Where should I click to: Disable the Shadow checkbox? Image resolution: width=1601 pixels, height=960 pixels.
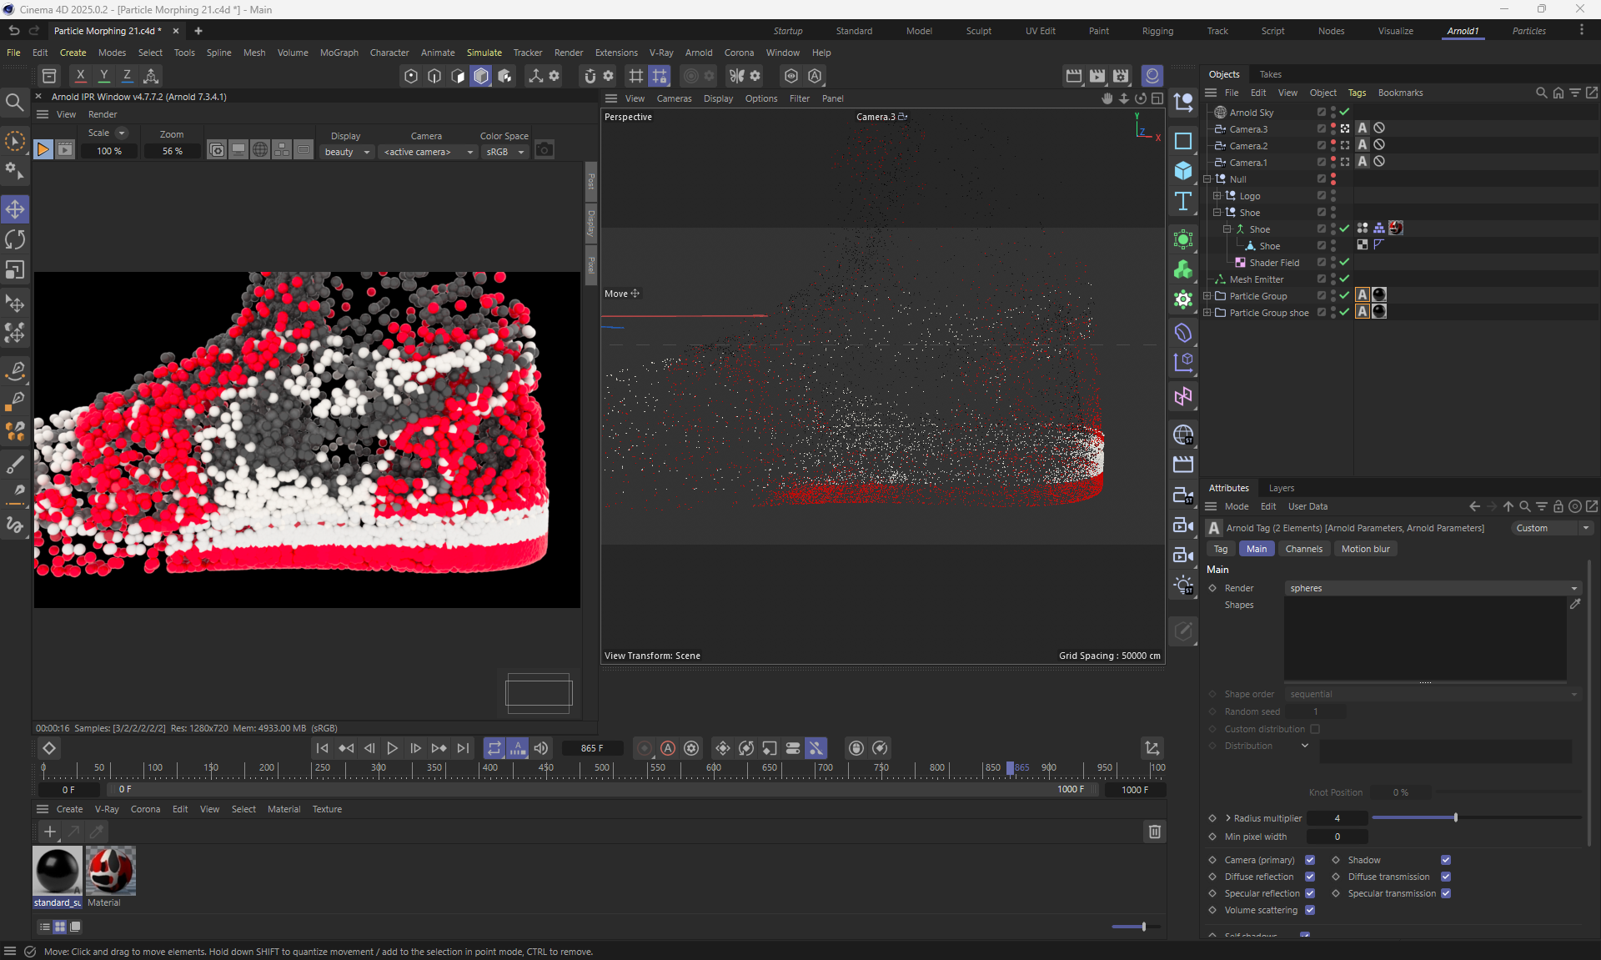[x=1445, y=860]
